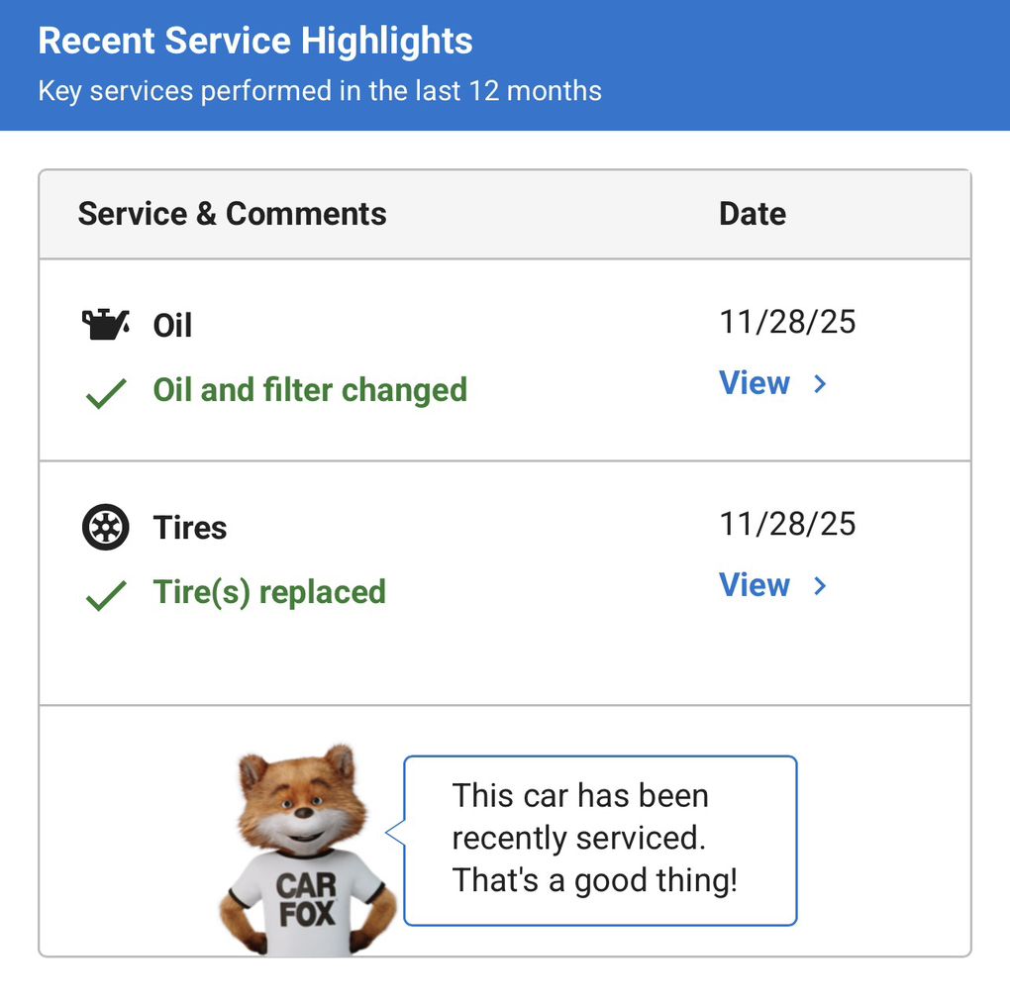Screen dimensions: 1010x1008
Task: Open the View link for the Oil service
Action: [755, 383]
